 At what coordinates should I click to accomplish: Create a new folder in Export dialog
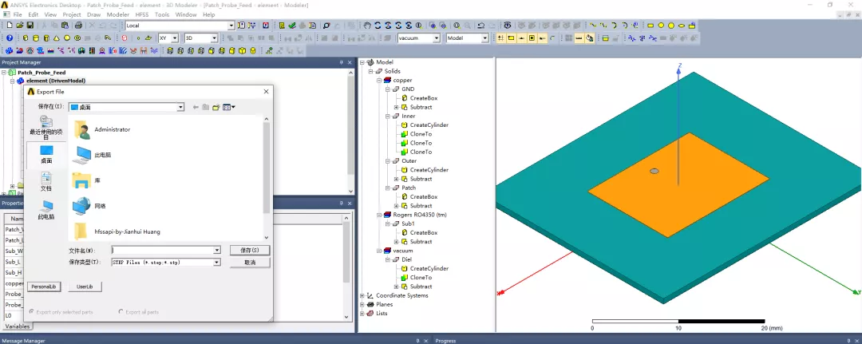point(216,107)
